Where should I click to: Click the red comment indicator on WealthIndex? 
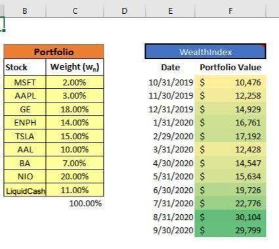coord(263,46)
